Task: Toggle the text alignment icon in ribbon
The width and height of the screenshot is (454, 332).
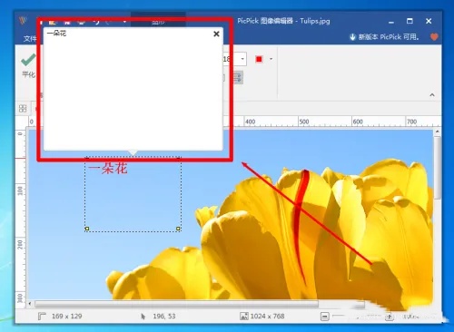Action: click(x=238, y=78)
